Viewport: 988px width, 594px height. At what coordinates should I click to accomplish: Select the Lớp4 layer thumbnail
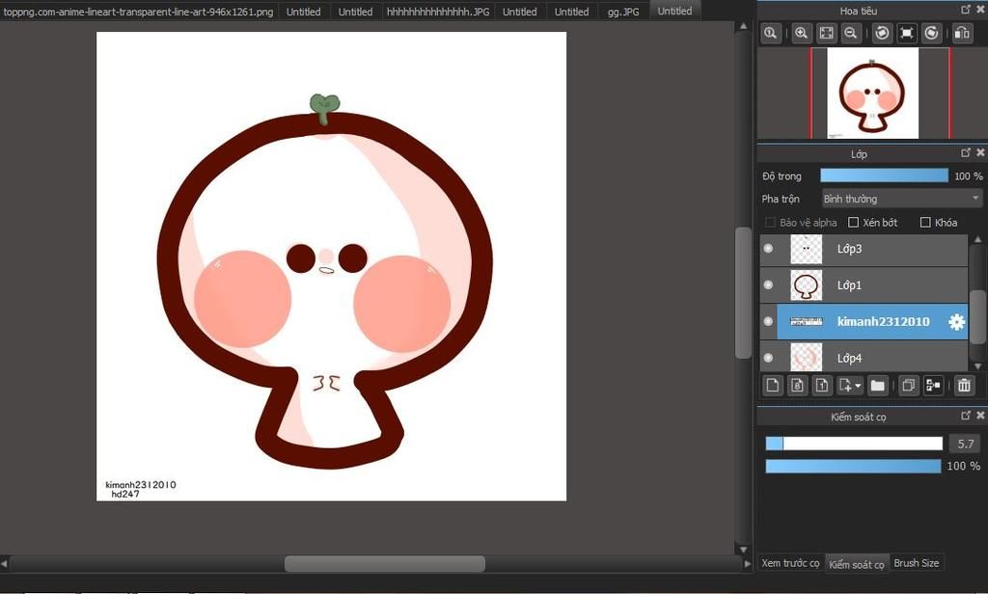[806, 358]
